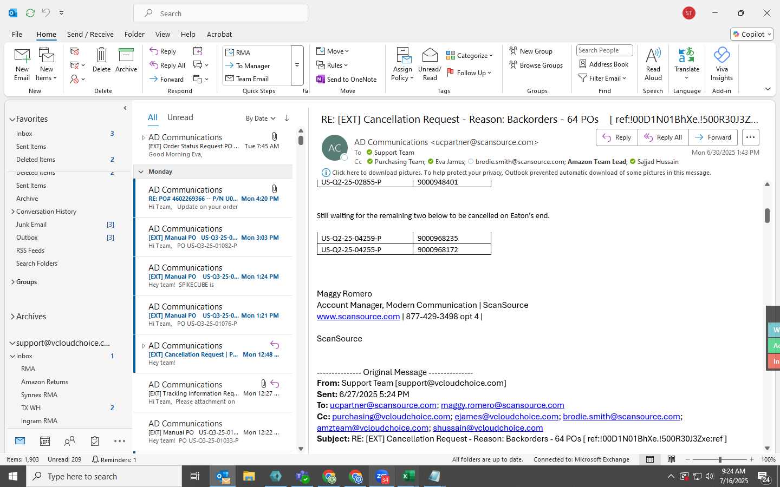The image size is (780, 487).
Task: Click Forward in the ribbon Respond group
Action: [x=167, y=79]
